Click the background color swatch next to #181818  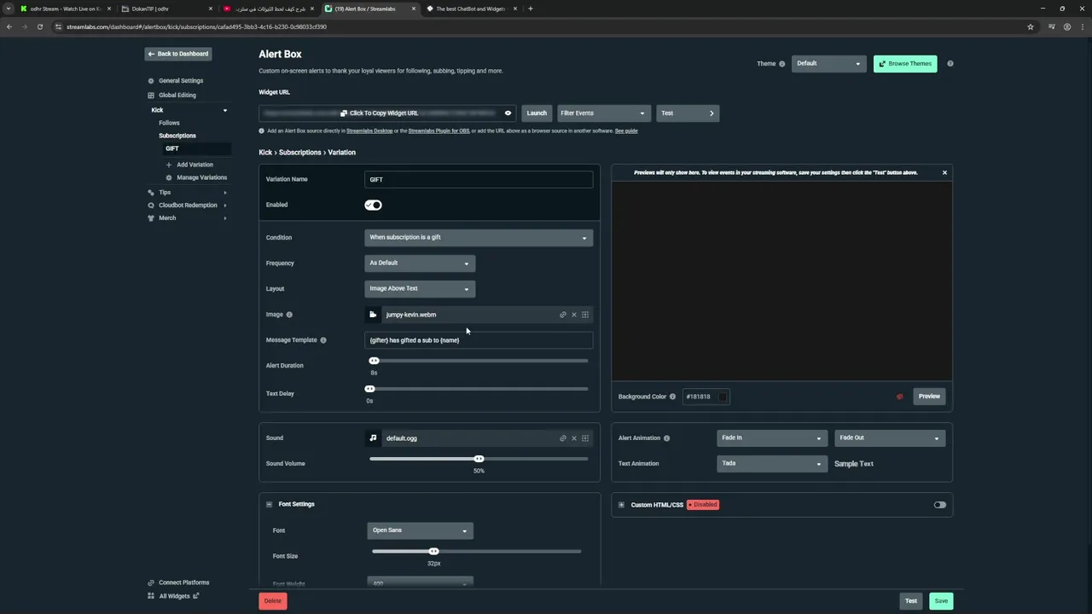(x=723, y=397)
